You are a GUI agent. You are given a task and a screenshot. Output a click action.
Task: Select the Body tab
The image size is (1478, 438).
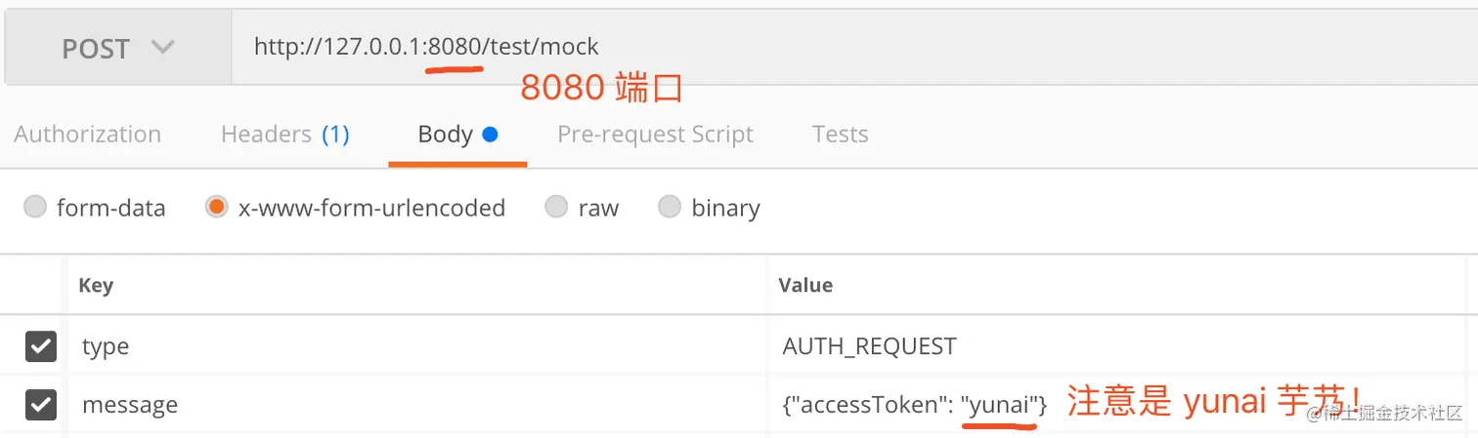click(x=457, y=134)
